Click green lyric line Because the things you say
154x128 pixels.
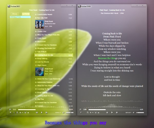point(112,58)
